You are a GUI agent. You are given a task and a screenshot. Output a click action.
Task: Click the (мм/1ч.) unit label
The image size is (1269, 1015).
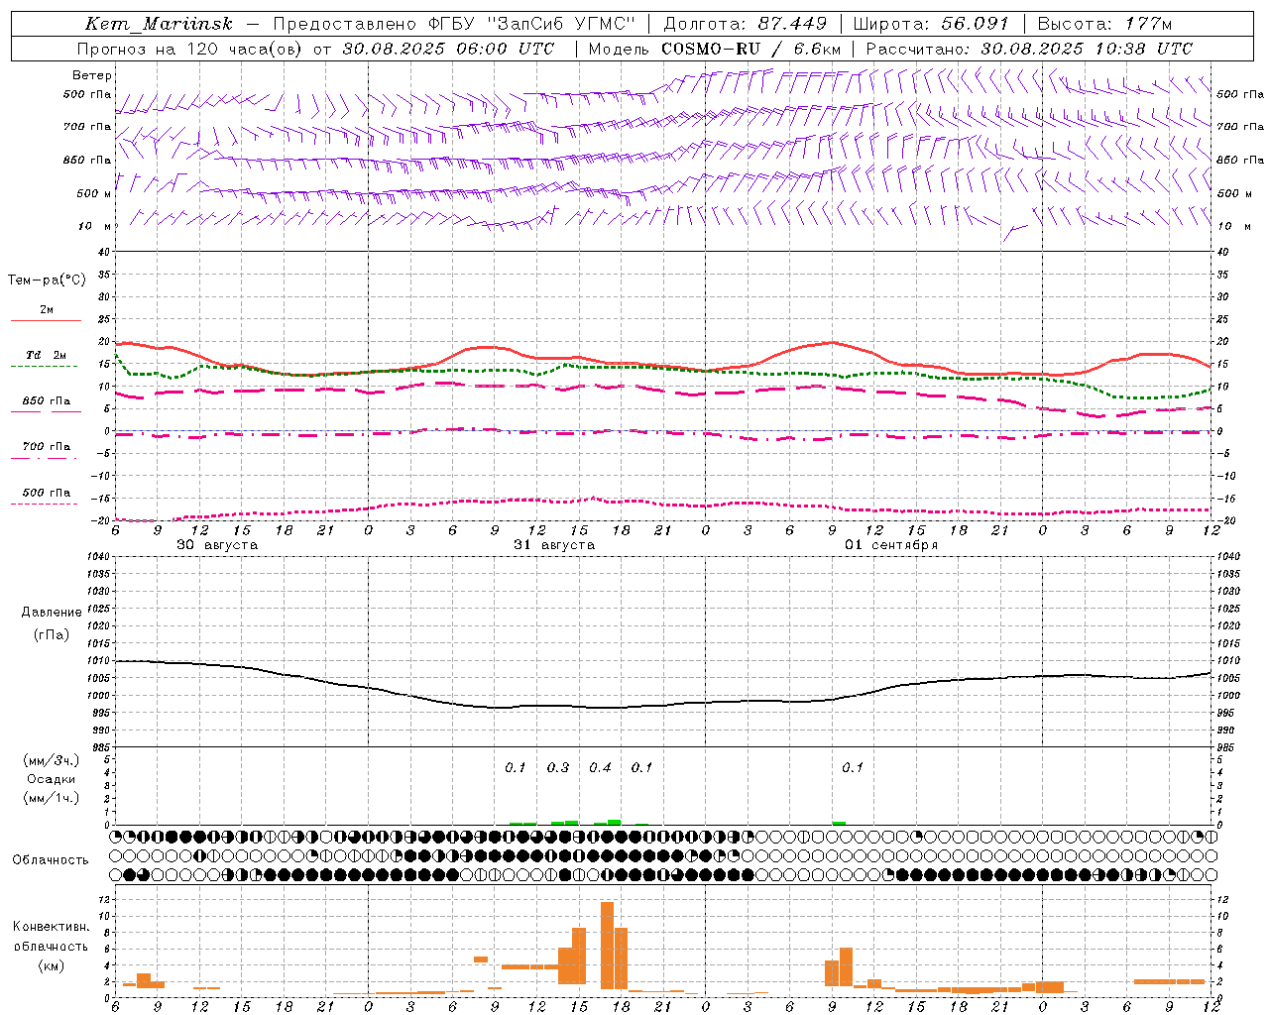[x=52, y=798]
